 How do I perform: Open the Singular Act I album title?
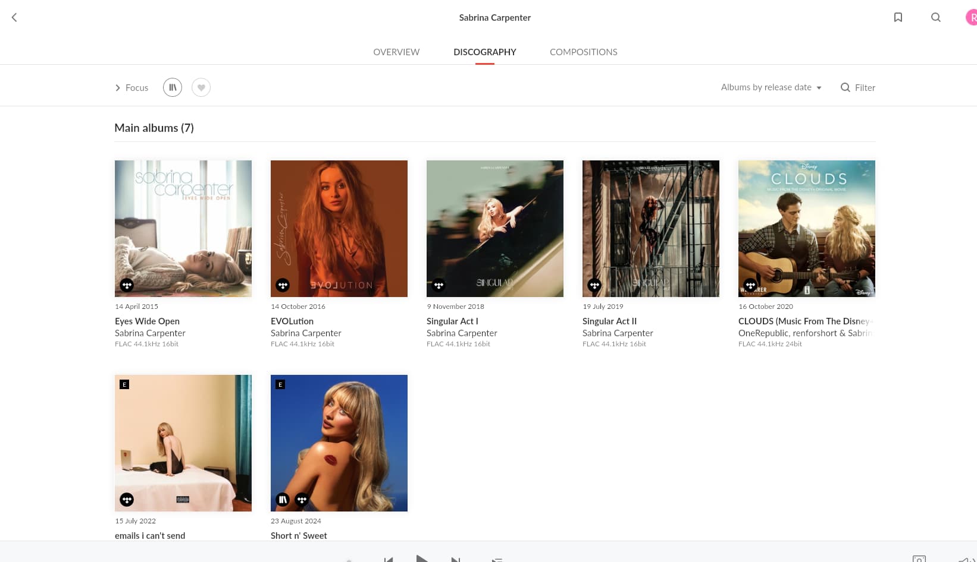tap(452, 321)
